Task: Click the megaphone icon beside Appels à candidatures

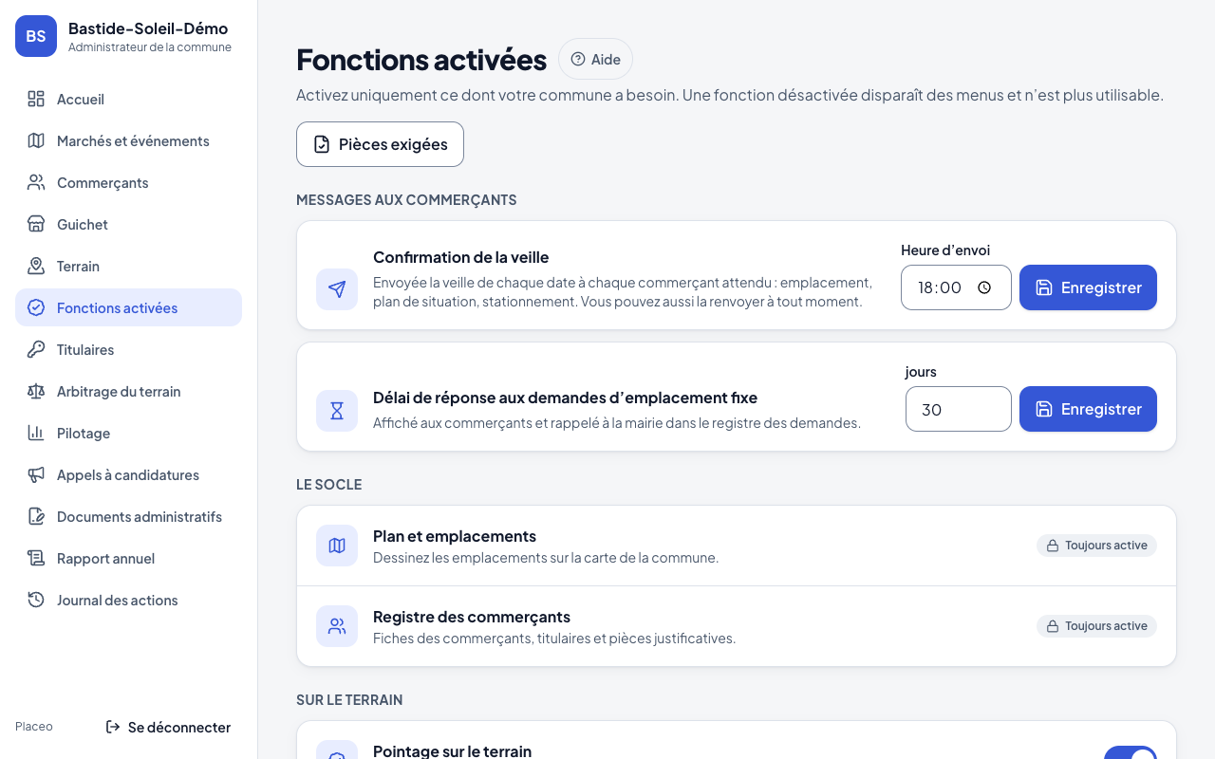Action: click(x=36, y=474)
